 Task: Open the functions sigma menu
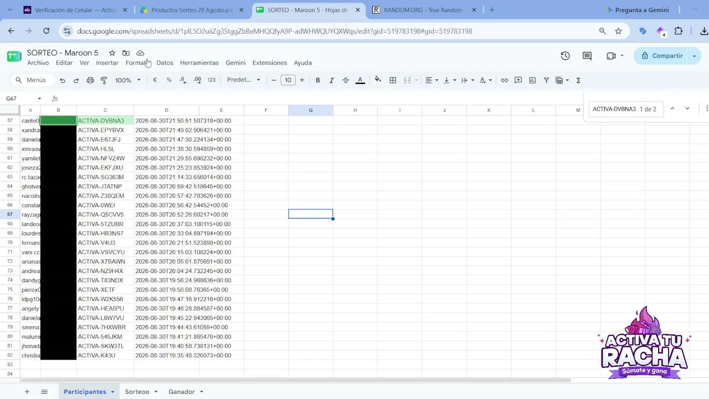point(578,80)
